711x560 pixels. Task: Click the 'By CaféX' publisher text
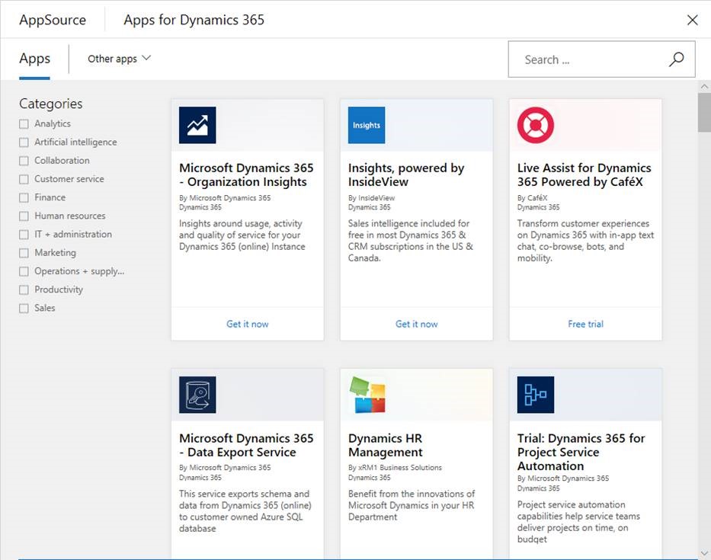click(533, 198)
